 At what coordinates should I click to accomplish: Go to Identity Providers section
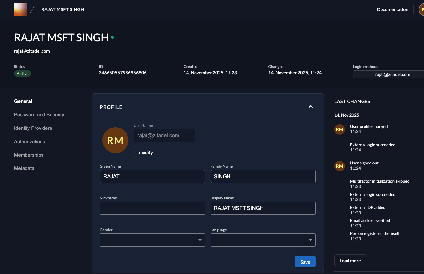(x=33, y=128)
